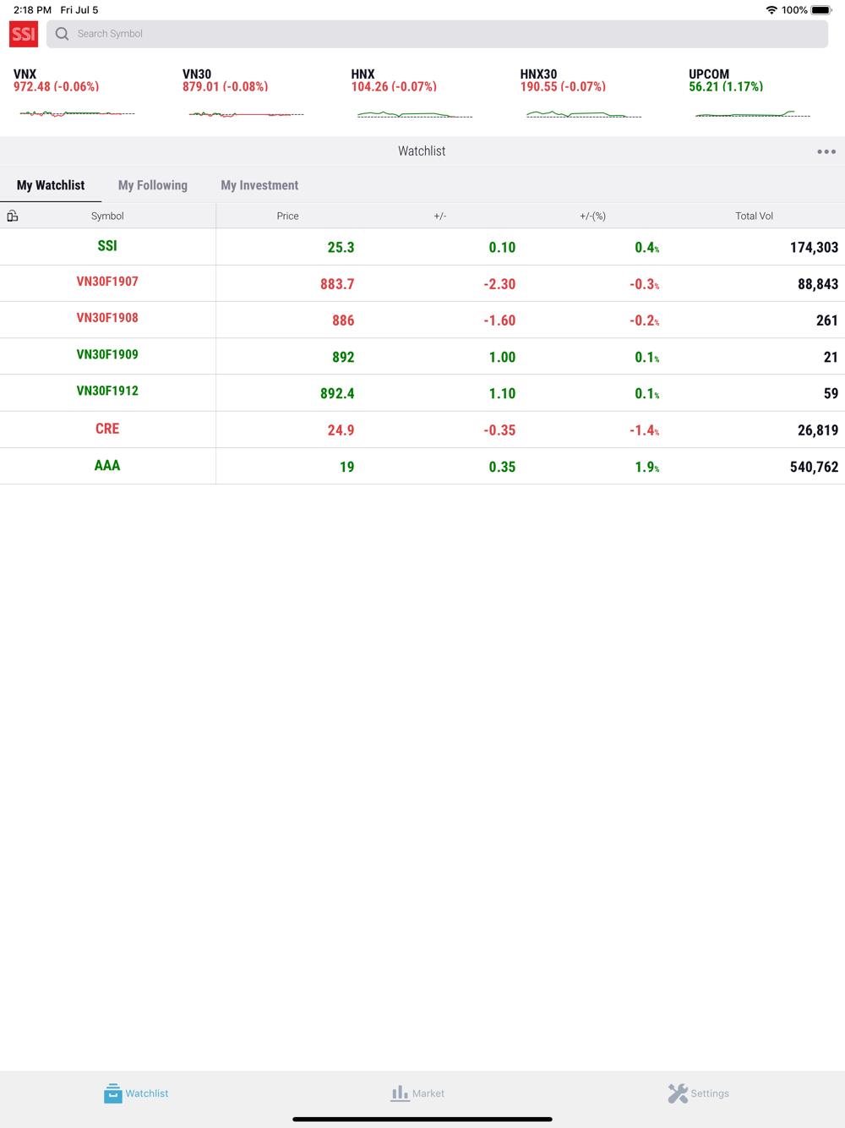Switch to My Following tab
The height and width of the screenshot is (1128, 845).
(153, 185)
